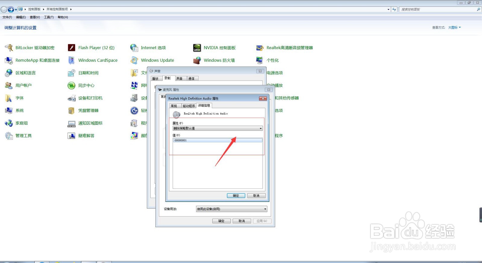482x263 pixels.
Task: Close the Realtek High Definition Audio dialog
Action: pyautogui.click(x=263, y=99)
